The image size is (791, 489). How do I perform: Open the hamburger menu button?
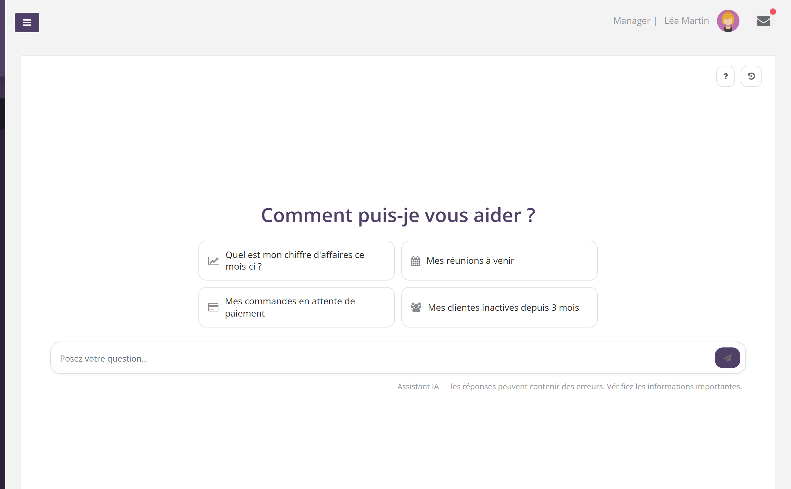pyautogui.click(x=27, y=22)
